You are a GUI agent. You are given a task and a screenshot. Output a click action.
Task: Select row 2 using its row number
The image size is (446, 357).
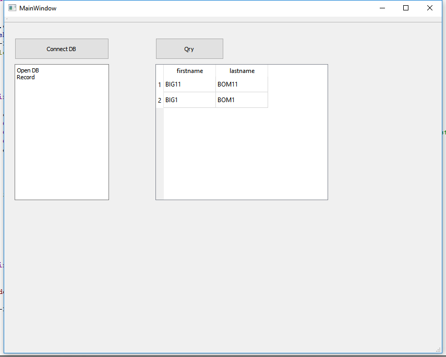click(x=160, y=100)
